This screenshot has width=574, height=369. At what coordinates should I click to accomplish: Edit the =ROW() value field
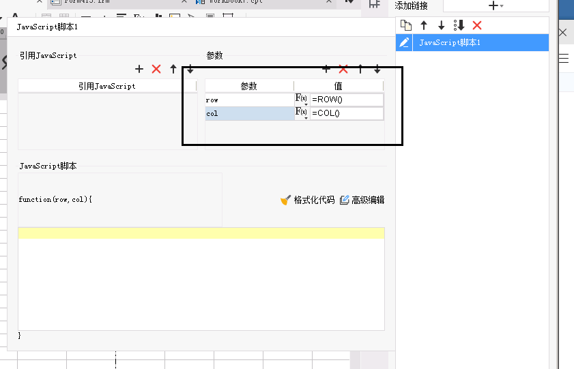[x=347, y=100]
